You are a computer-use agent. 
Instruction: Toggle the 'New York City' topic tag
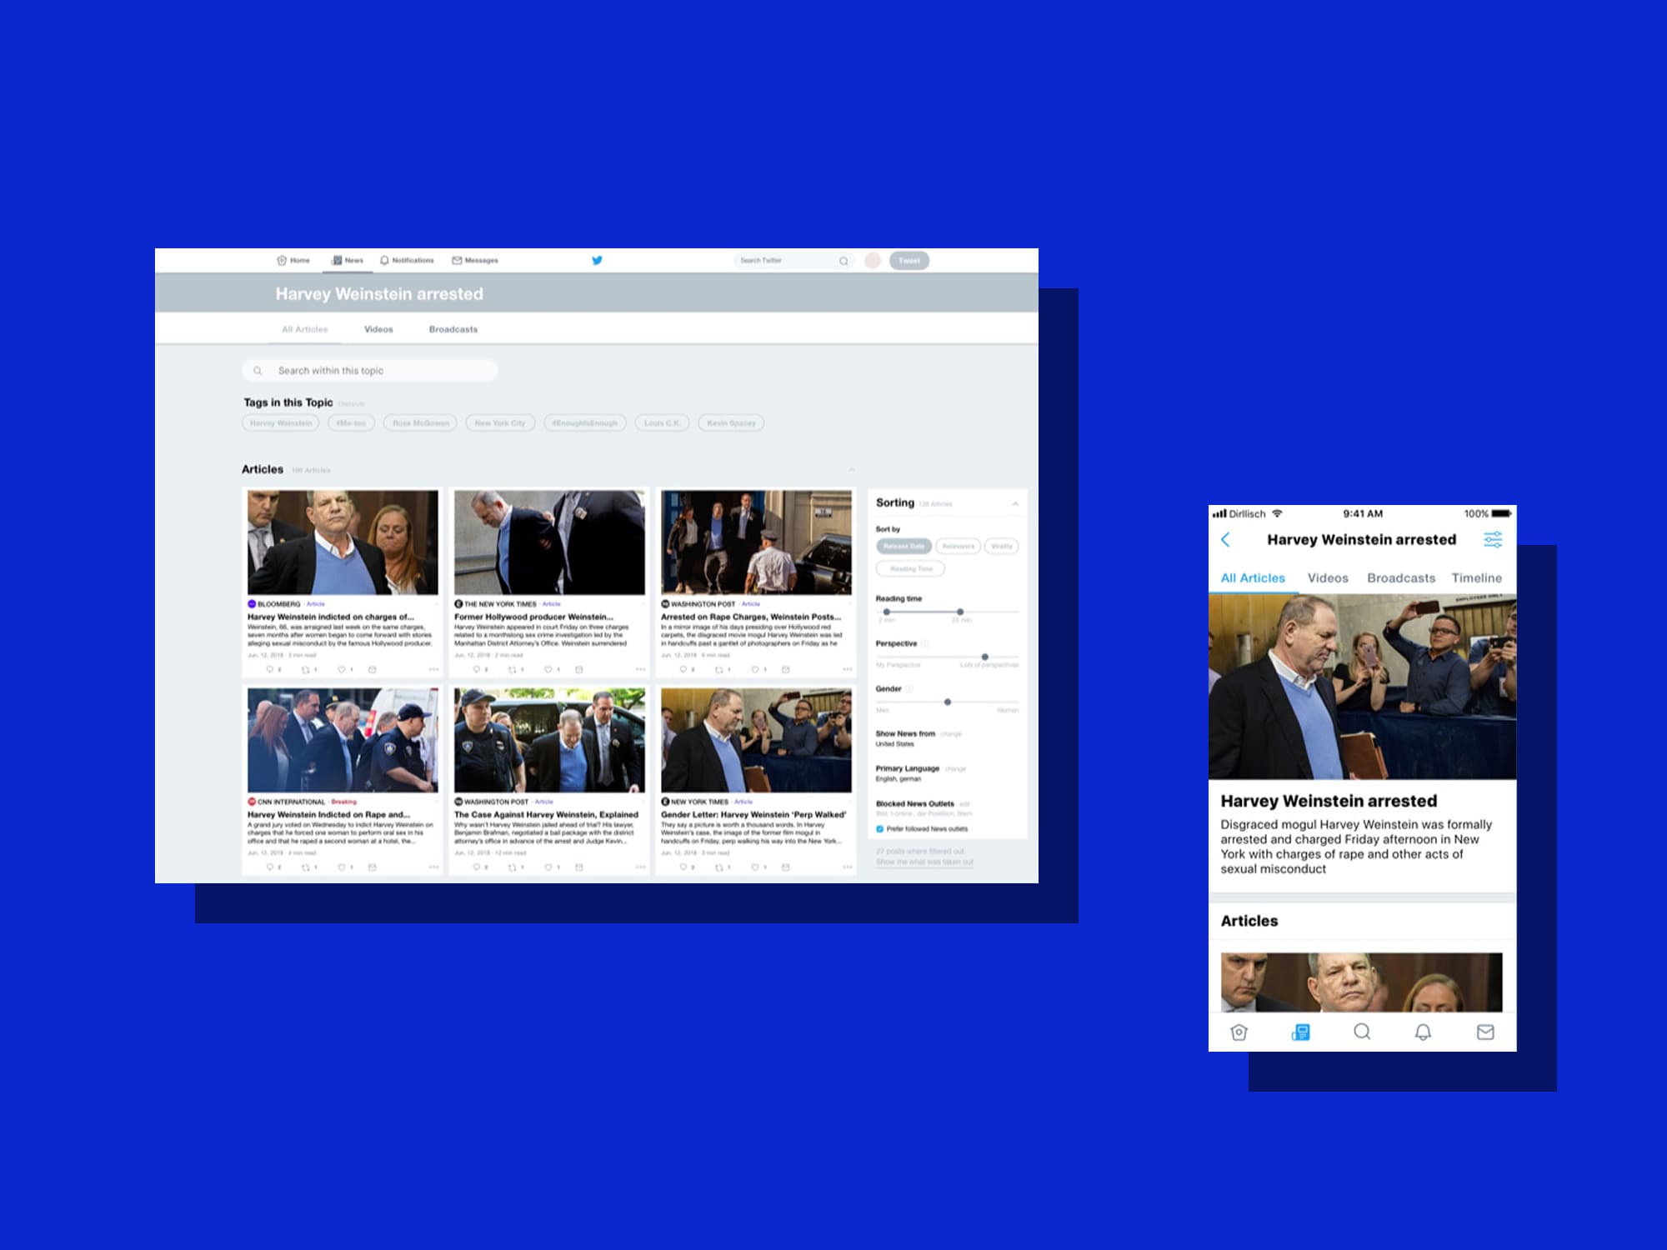[x=500, y=423]
